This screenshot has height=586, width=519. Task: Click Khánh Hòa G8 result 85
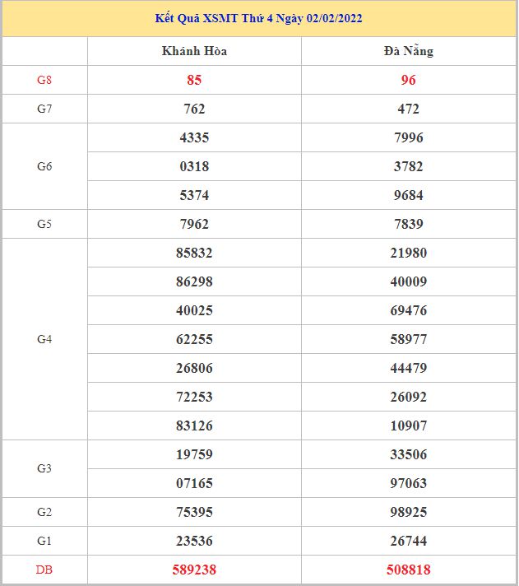point(194,80)
